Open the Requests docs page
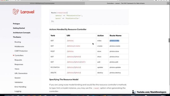The height and width of the screenshot is (96, 170). click(18, 60)
